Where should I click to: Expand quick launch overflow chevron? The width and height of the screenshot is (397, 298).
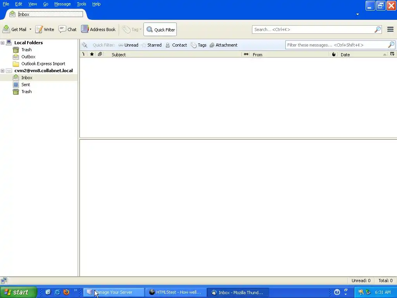click(x=76, y=290)
